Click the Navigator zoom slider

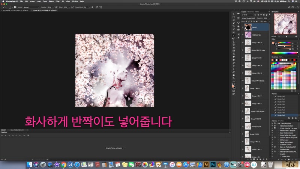pyautogui.click(x=286, y=36)
